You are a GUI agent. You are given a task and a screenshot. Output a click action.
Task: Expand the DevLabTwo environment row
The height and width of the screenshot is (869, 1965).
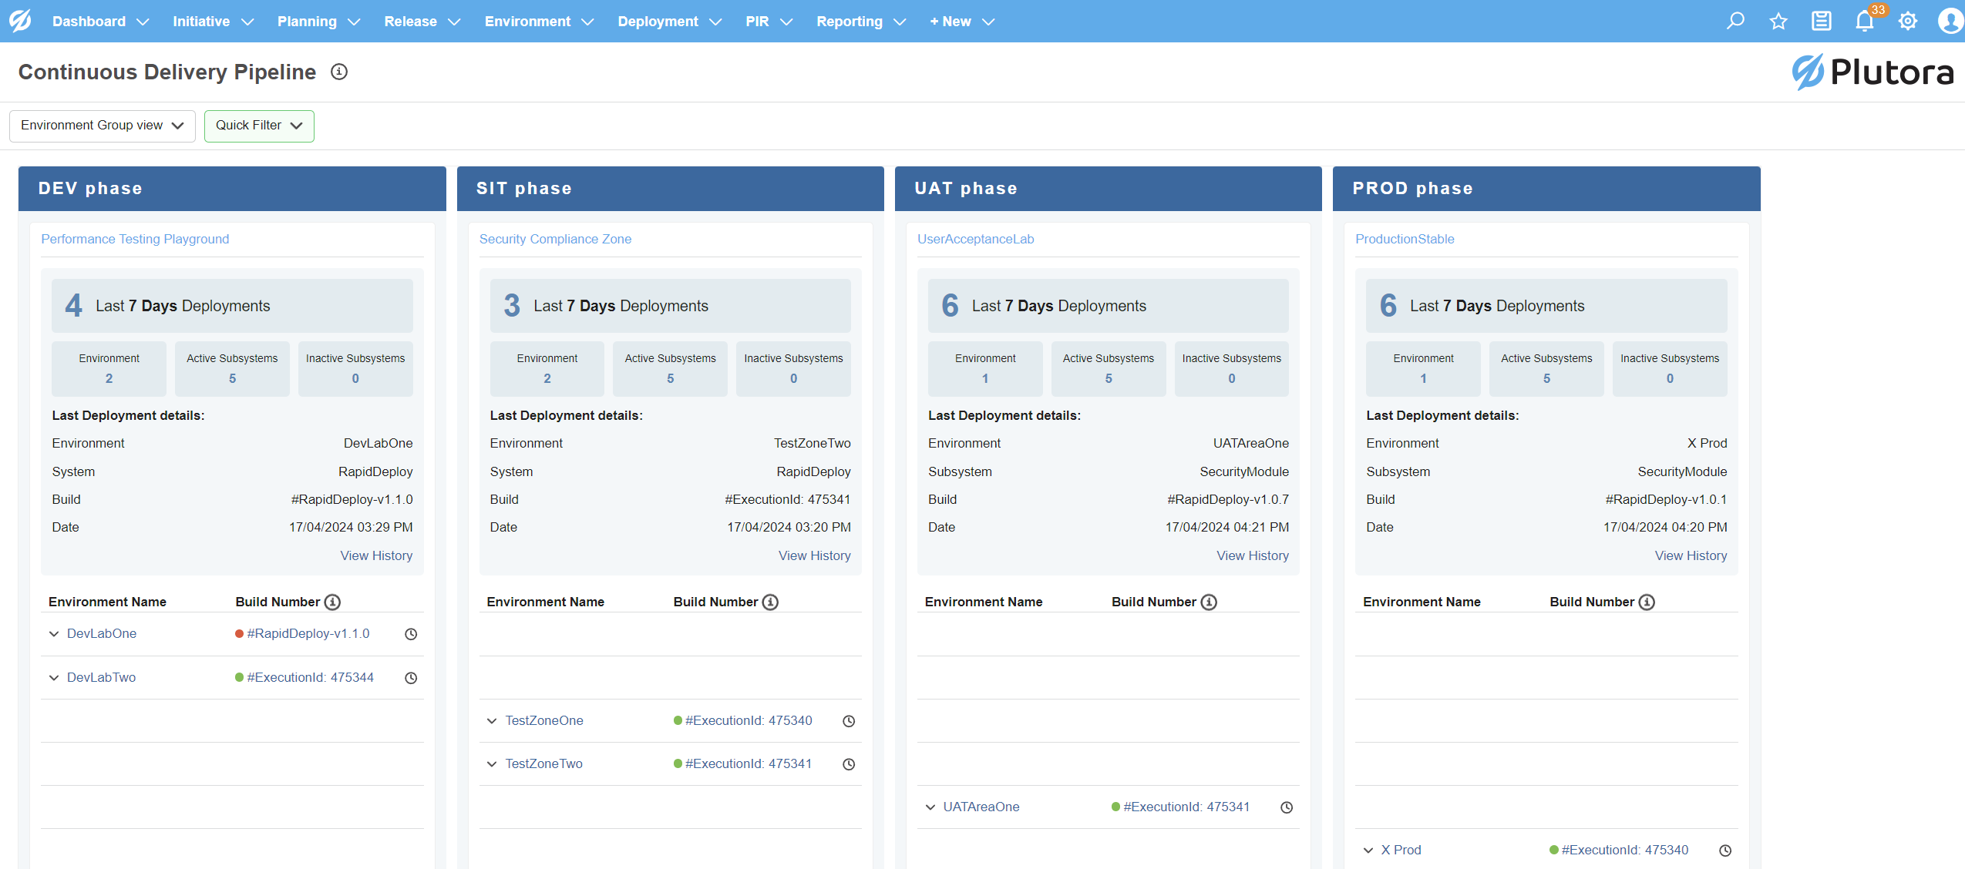(54, 678)
